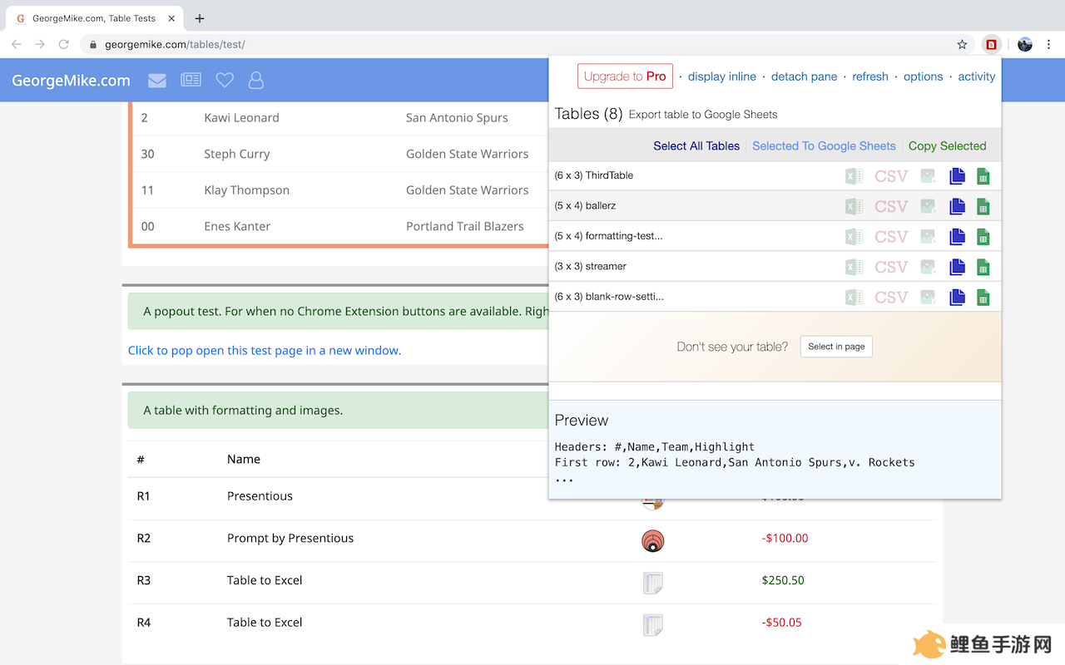Copy blank-row-setti table to clipboard
Image resolution: width=1065 pixels, height=665 pixels.
click(x=958, y=297)
